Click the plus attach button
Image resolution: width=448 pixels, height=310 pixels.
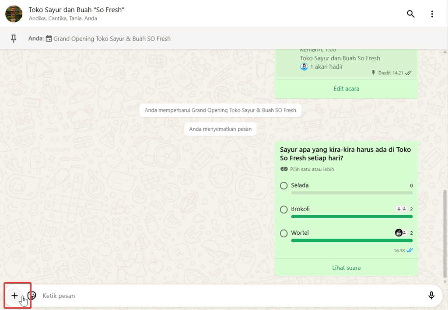14,296
